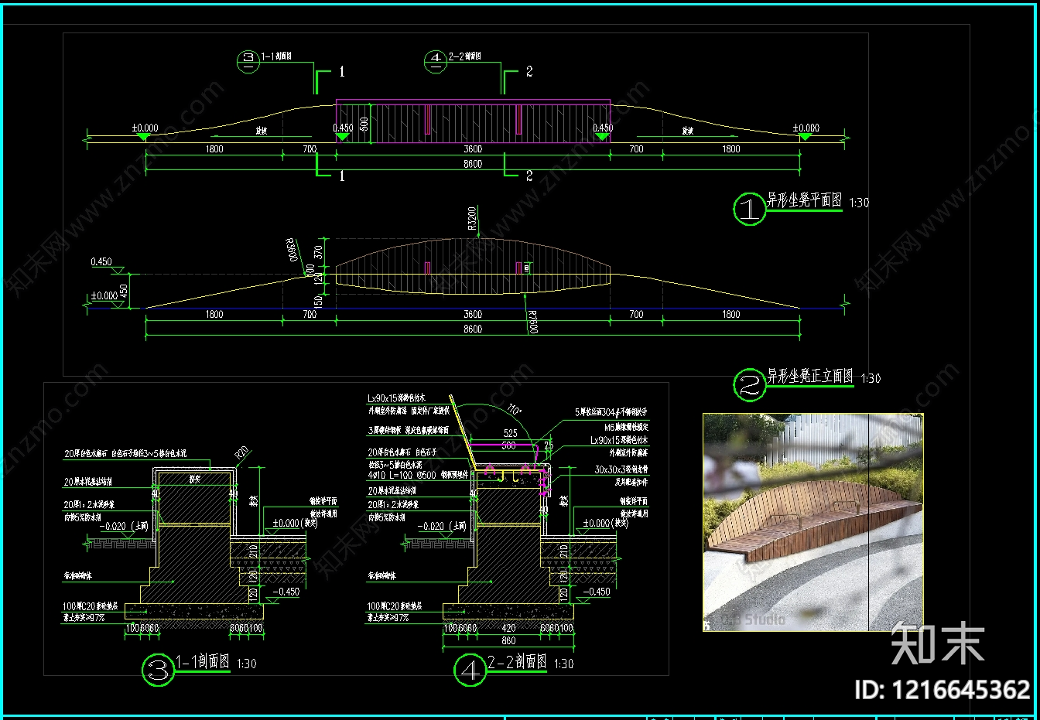The width and height of the screenshot is (1040, 720).
Task: Select the 2-2剖面图 drawing title text
Action: [x=517, y=662]
